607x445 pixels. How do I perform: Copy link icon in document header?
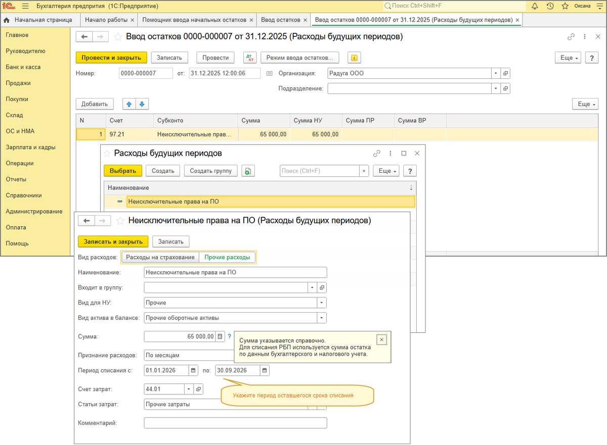(x=571, y=37)
